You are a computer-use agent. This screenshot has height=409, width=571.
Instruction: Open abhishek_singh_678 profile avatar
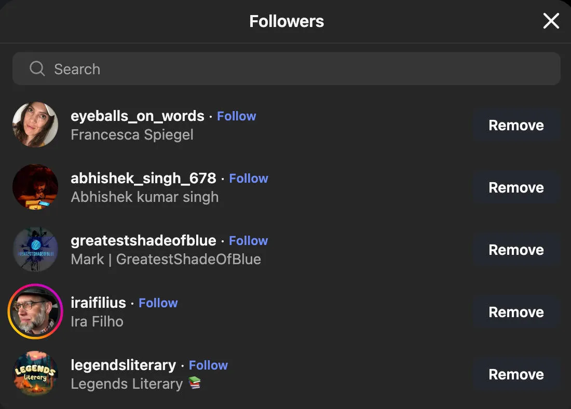coord(35,187)
